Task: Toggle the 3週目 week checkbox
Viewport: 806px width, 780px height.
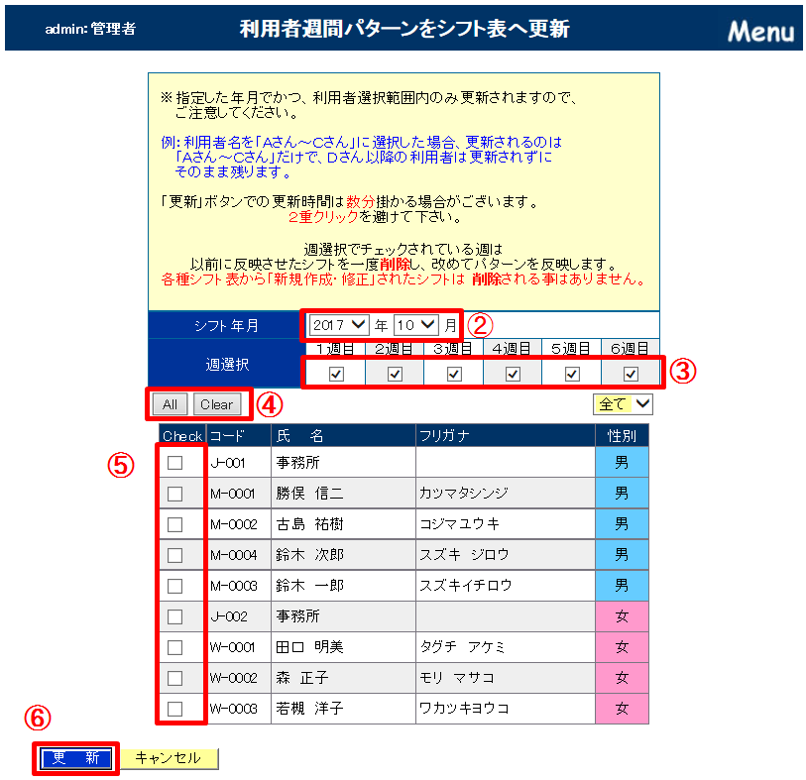Action: (x=453, y=374)
